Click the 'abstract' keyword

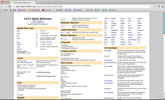tap(107, 18)
